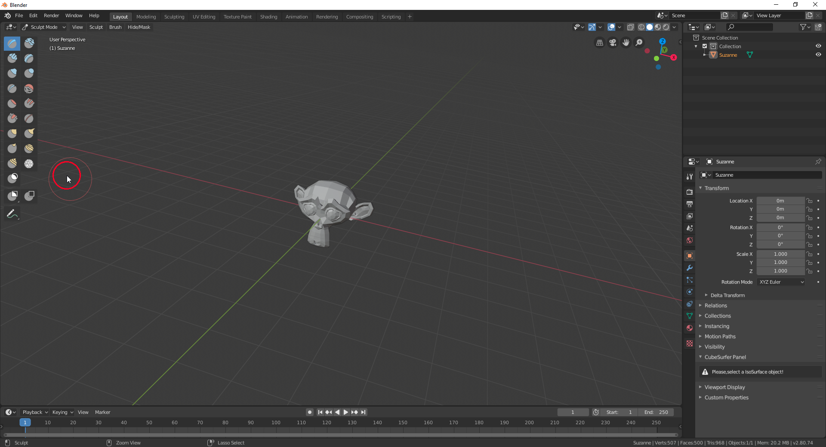This screenshot has height=447, width=826.
Task: Open the World properties tab
Action: click(x=690, y=240)
